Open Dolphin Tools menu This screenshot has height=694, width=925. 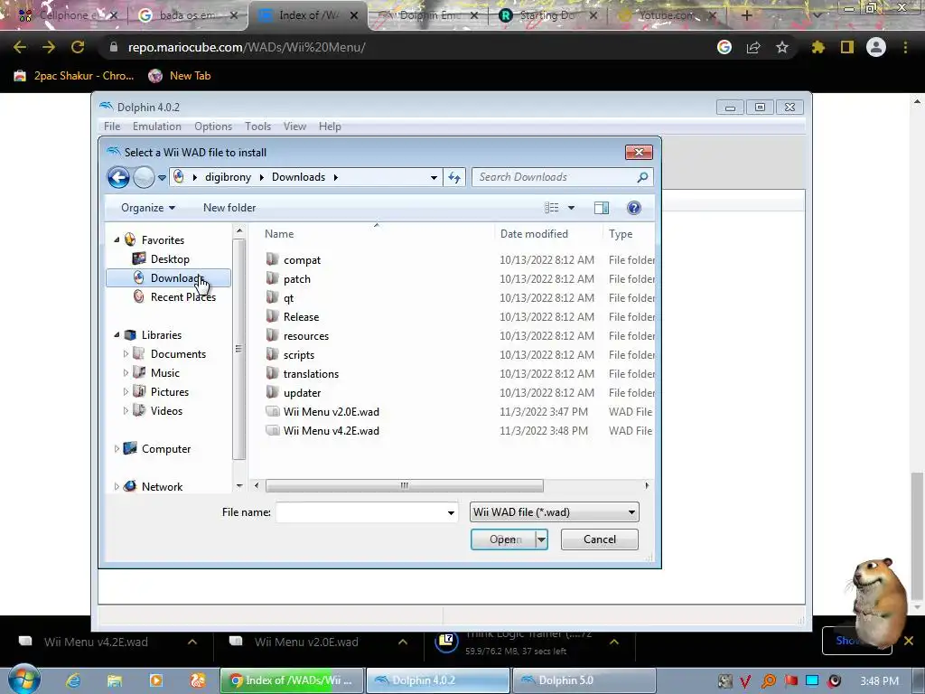click(257, 127)
